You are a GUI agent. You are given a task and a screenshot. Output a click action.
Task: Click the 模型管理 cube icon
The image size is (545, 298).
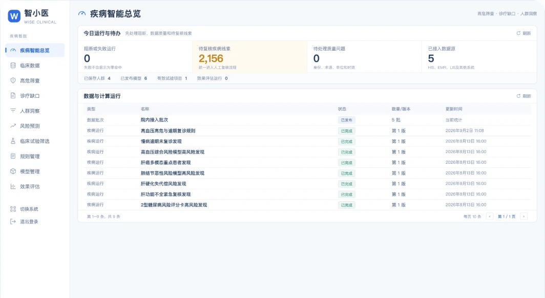pyautogui.click(x=13, y=171)
